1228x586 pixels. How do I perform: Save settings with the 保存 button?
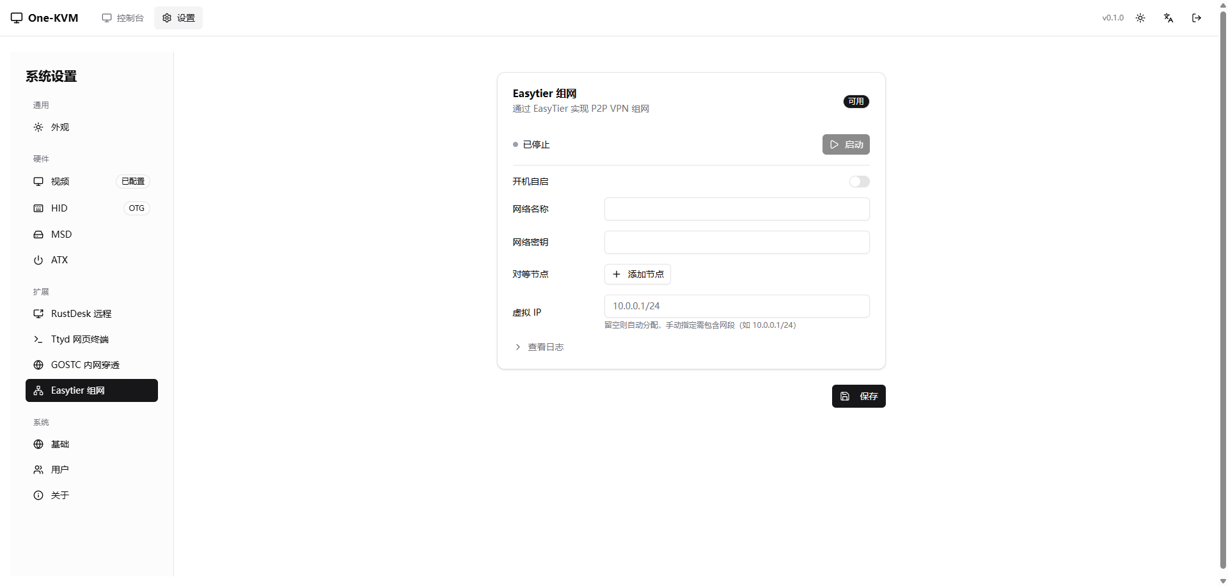point(858,396)
